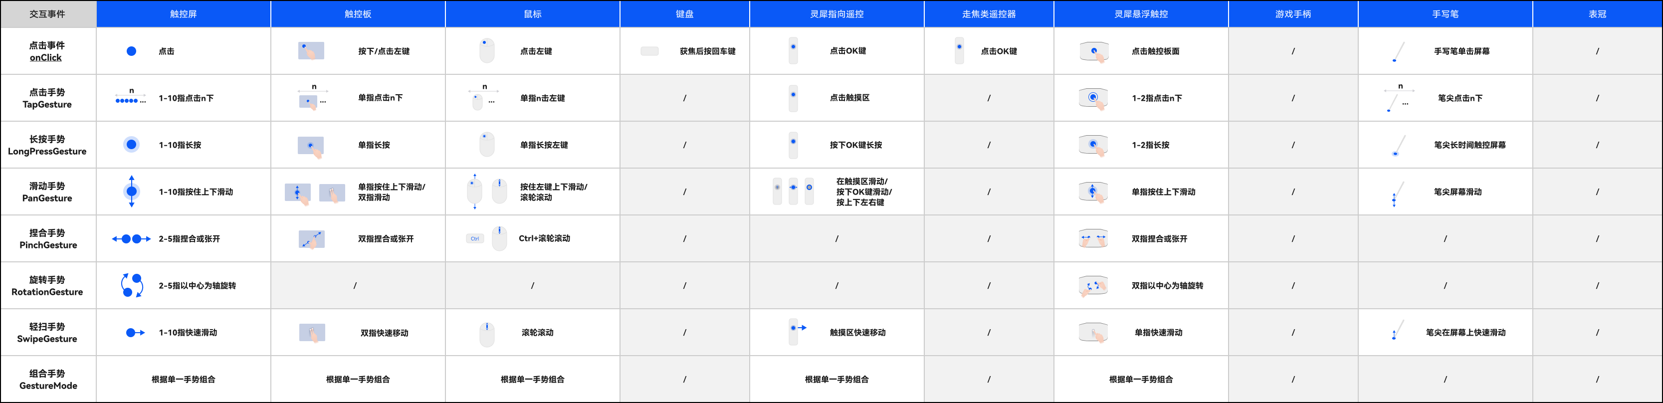1663x403 pixels.
Task: Select the 触控屏 column header
Action: coord(184,13)
